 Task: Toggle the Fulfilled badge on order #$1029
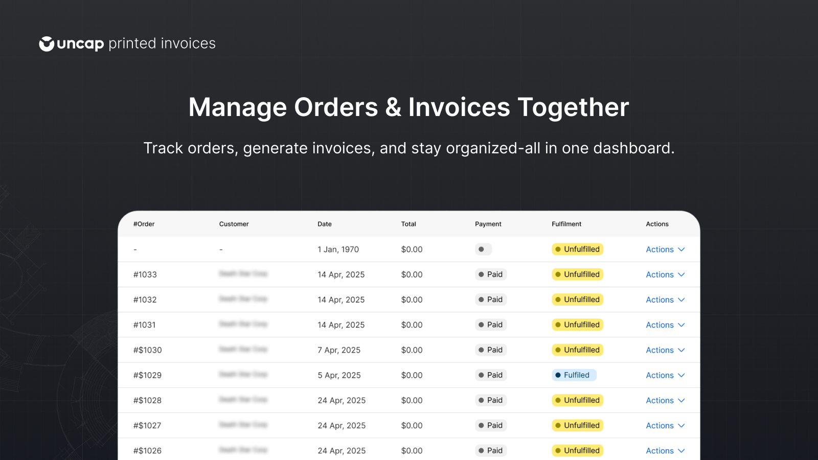(x=575, y=375)
